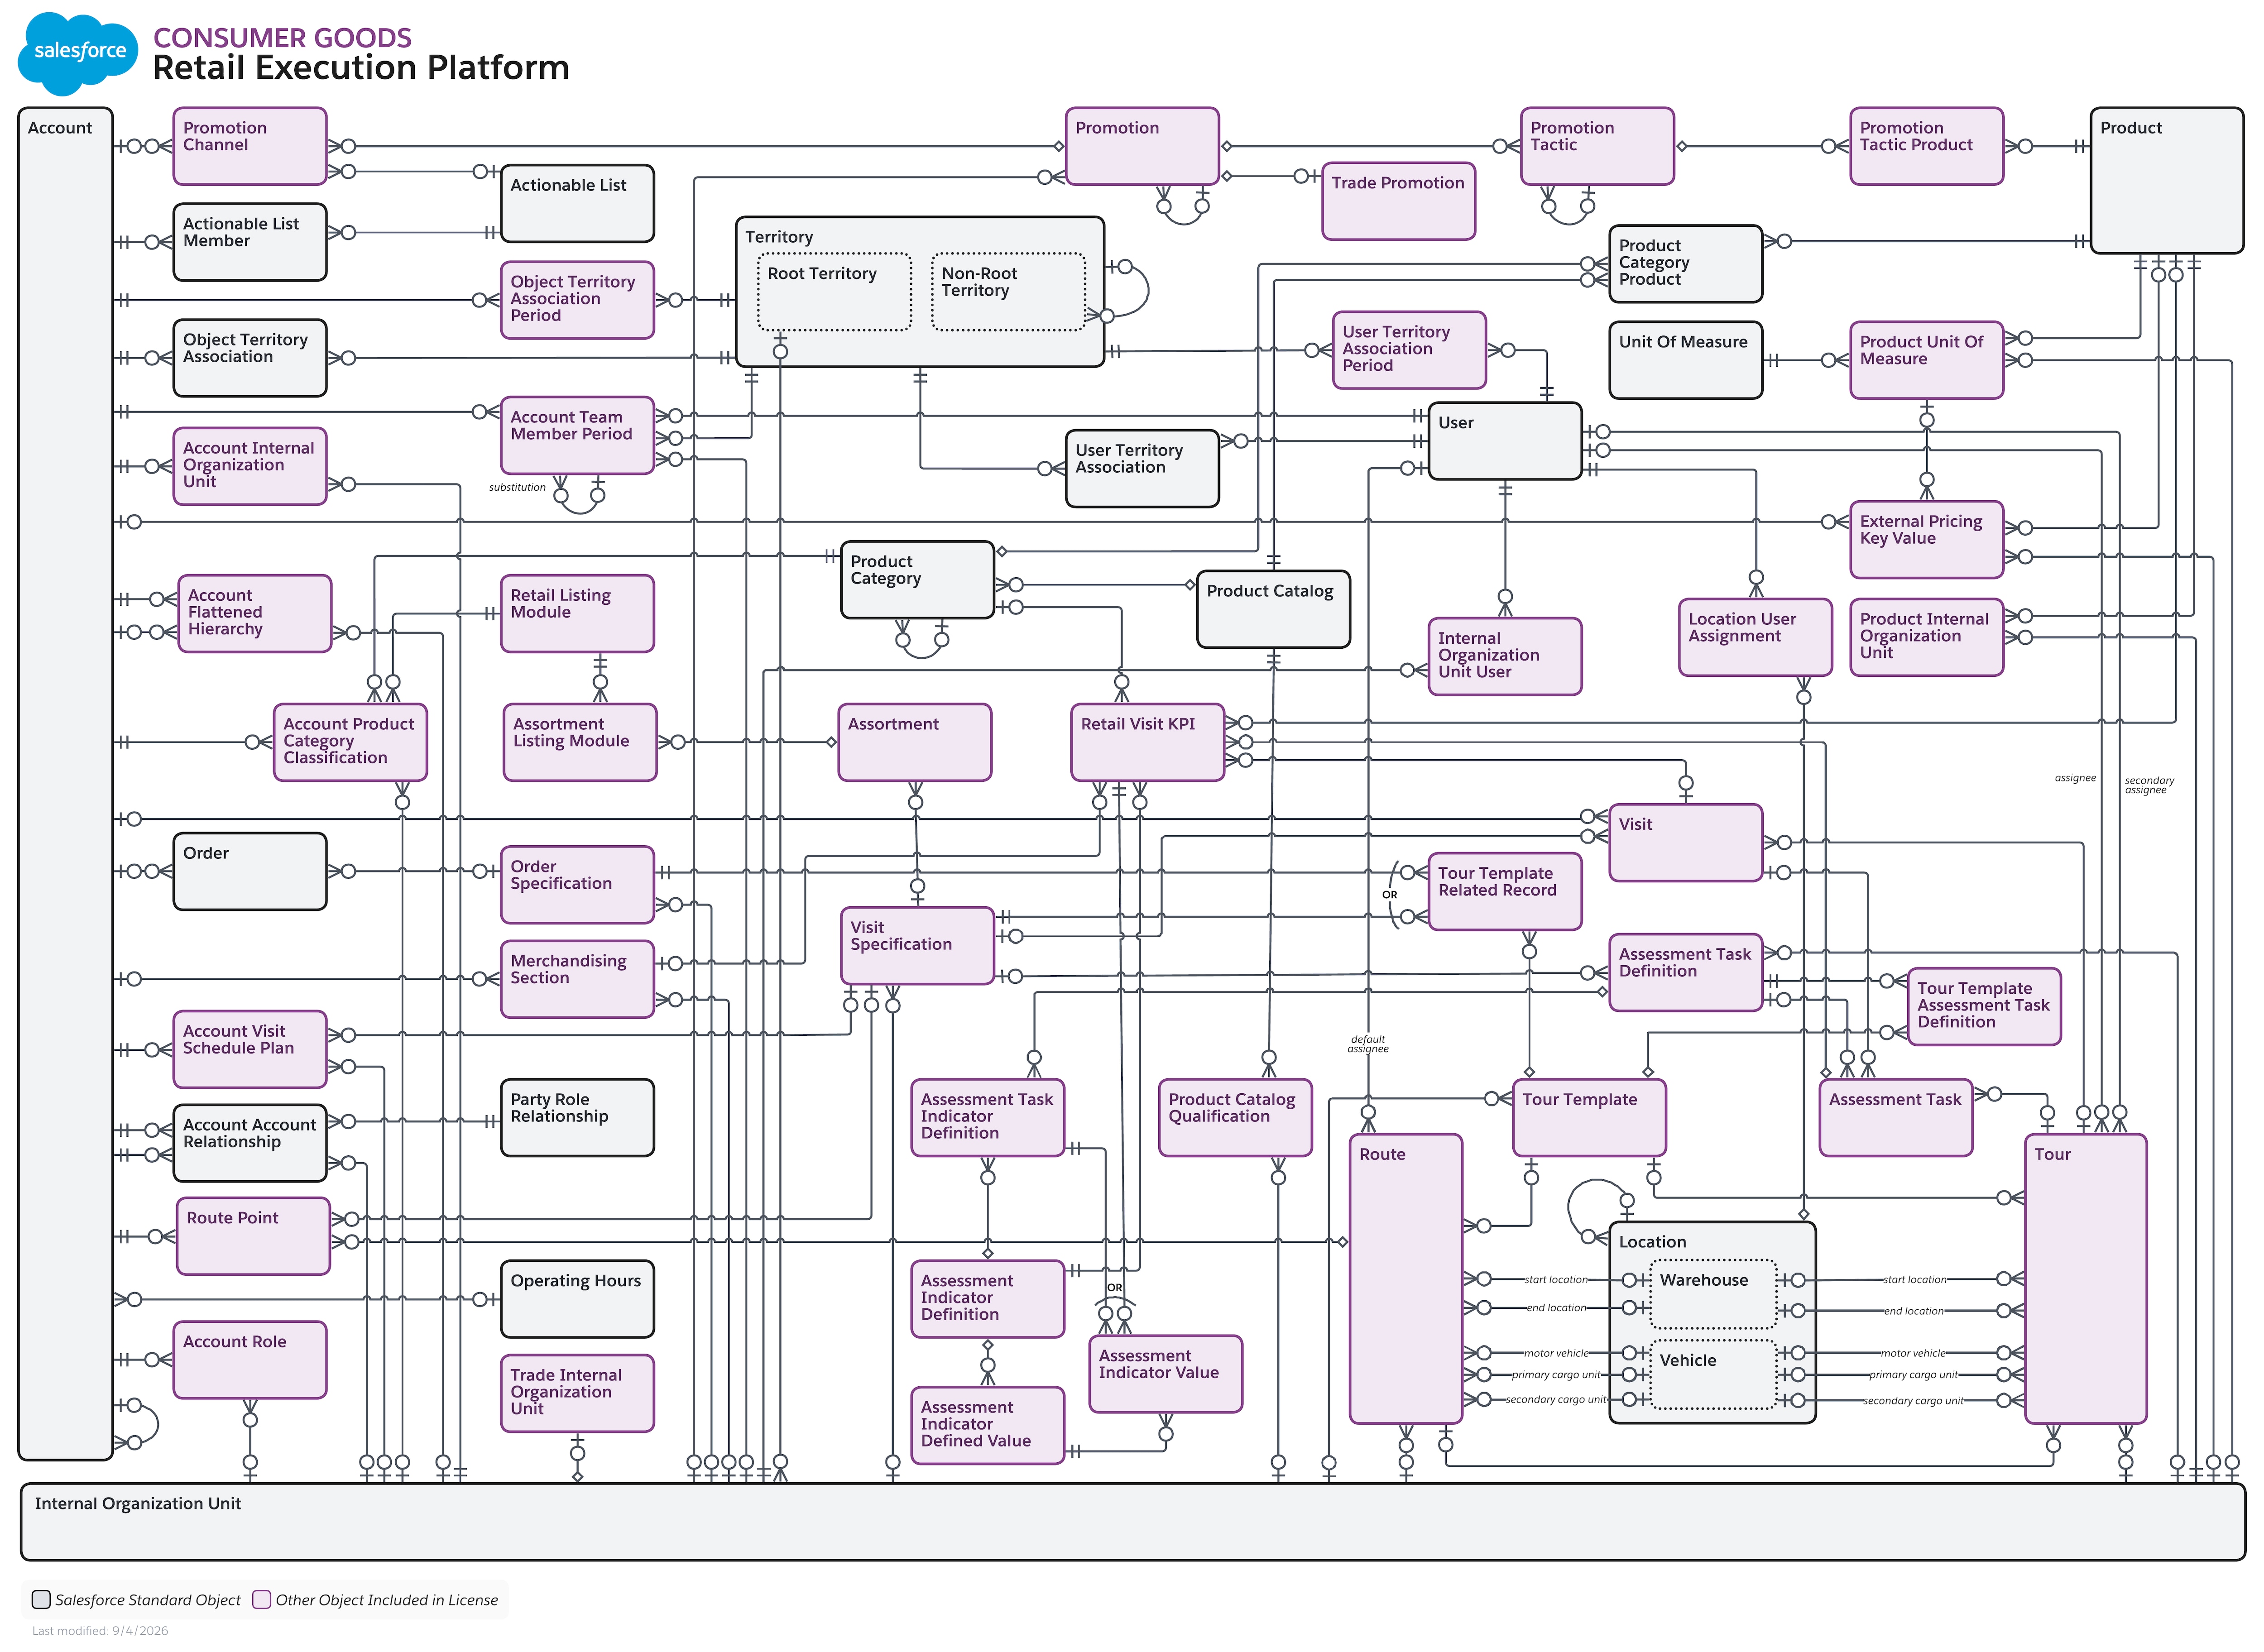Select the Vehicle sub-box in Location
This screenshot has width=2264, height=1652.
[x=1713, y=1375]
